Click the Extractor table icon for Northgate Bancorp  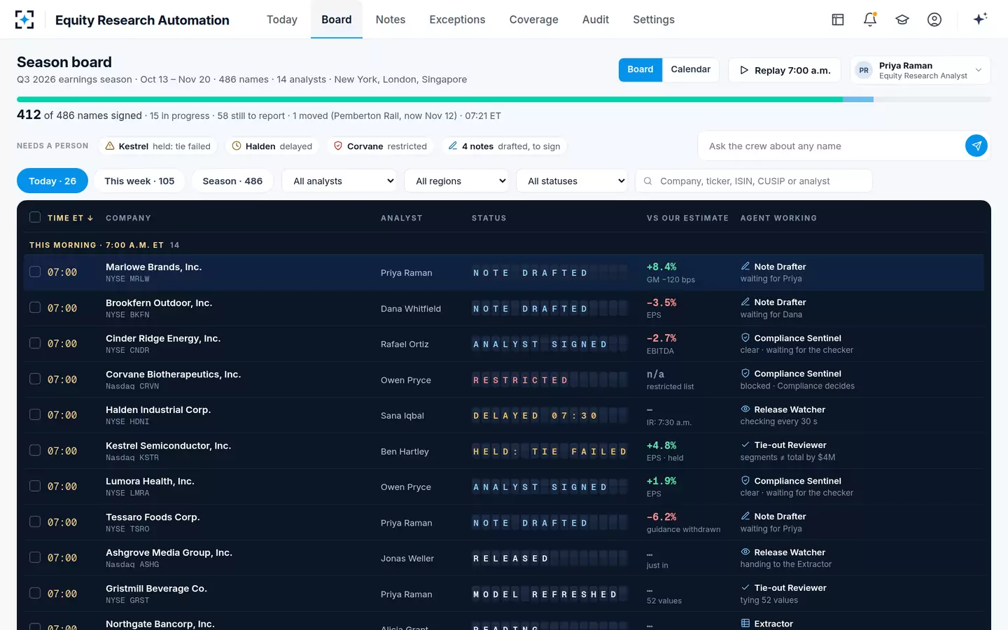pos(745,624)
